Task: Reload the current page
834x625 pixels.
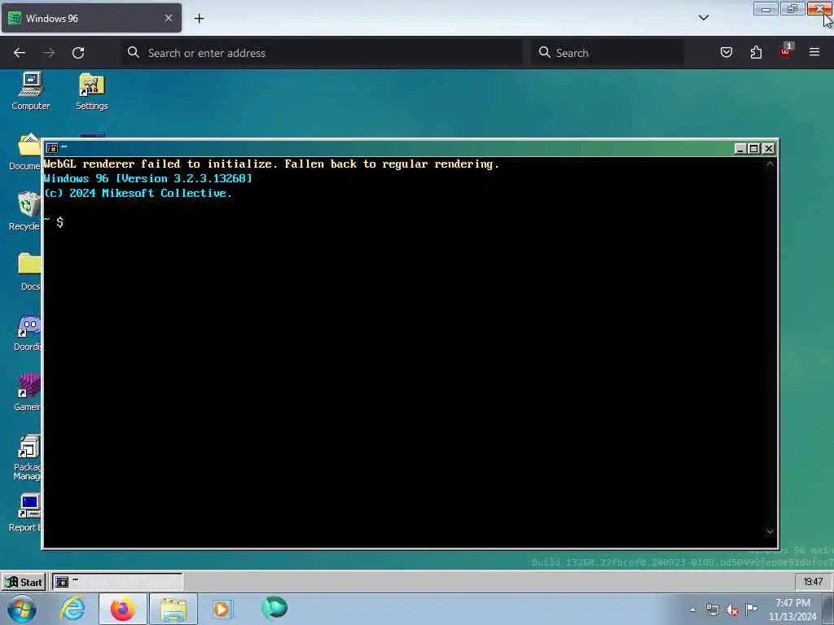Action: click(78, 53)
